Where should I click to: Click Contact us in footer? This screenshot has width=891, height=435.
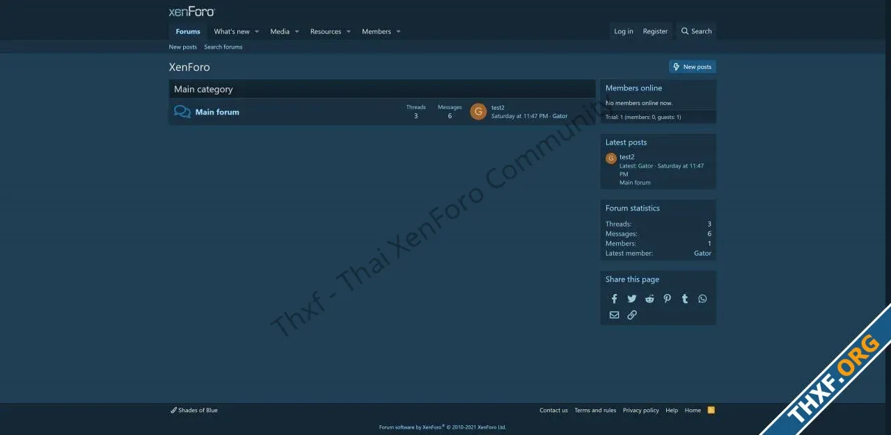coord(553,410)
